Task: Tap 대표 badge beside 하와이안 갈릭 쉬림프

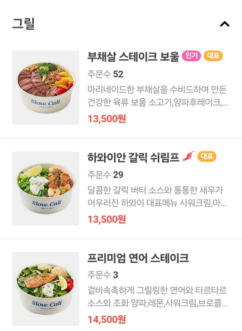Action: pyautogui.click(x=207, y=157)
